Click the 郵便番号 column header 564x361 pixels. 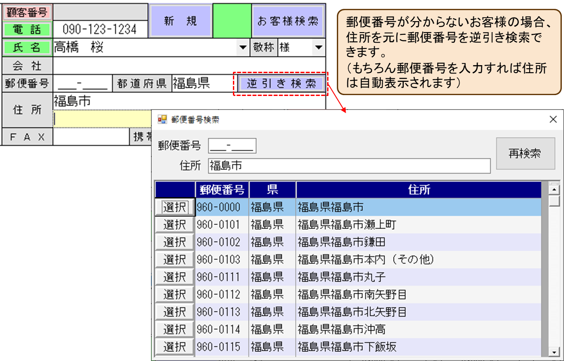pos(222,190)
